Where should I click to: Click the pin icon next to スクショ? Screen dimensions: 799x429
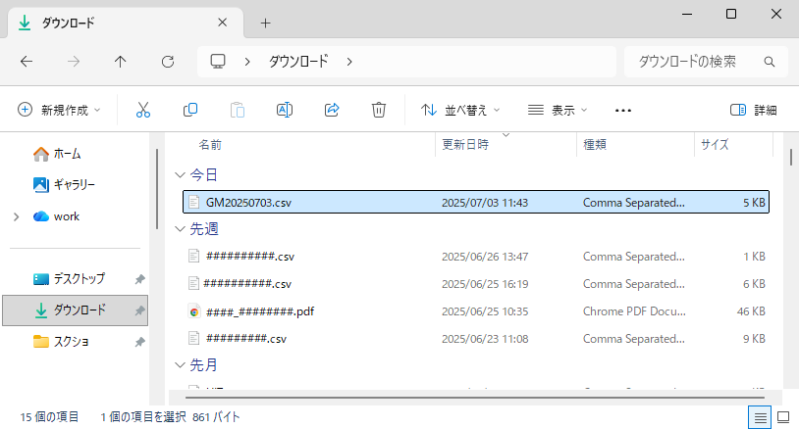tap(139, 342)
